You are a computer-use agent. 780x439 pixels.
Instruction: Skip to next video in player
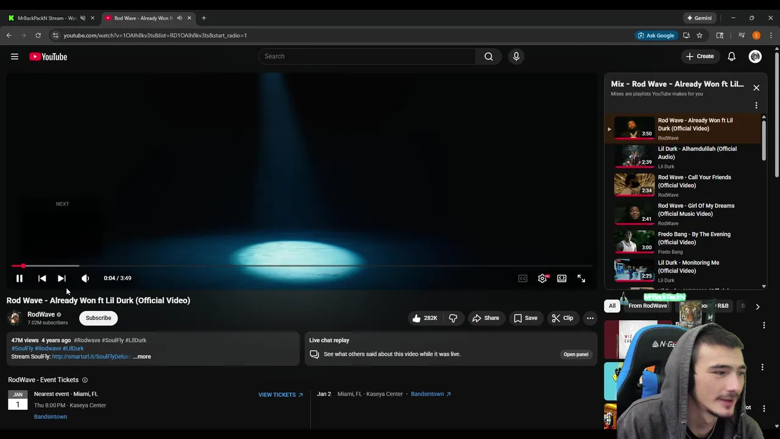62,278
